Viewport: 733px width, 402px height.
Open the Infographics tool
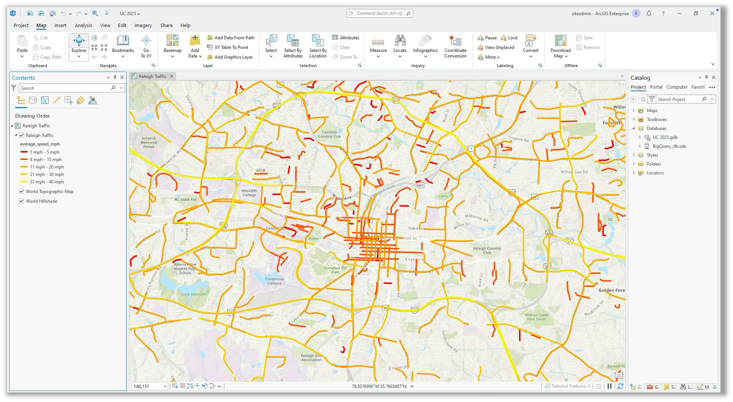(425, 44)
